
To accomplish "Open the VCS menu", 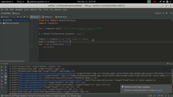I will click(x=51, y=10).
